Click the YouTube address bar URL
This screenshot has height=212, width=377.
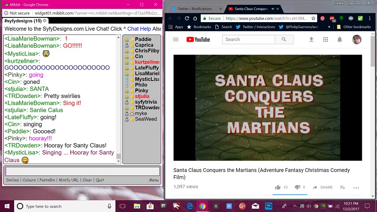click(266, 18)
